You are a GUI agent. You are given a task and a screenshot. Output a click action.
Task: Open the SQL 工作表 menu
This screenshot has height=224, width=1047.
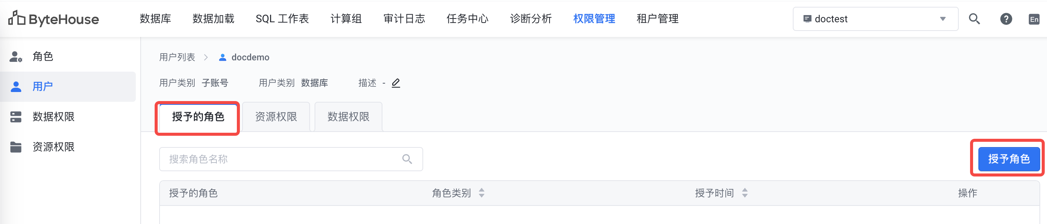pyautogui.click(x=282, y=19)
